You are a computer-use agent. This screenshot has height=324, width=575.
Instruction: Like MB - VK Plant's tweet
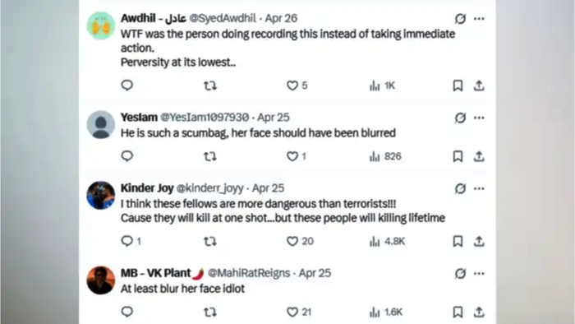point(298,312)
